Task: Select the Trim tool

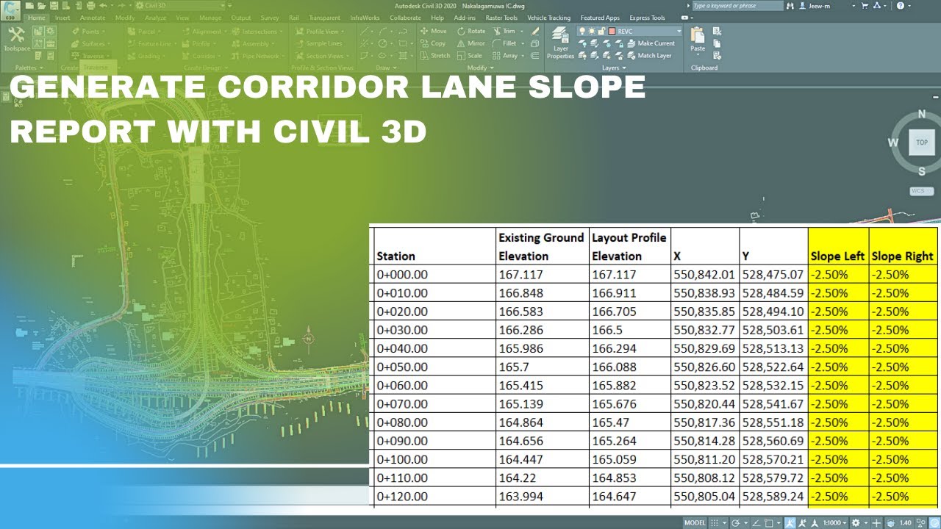Action: pos(504,31)
